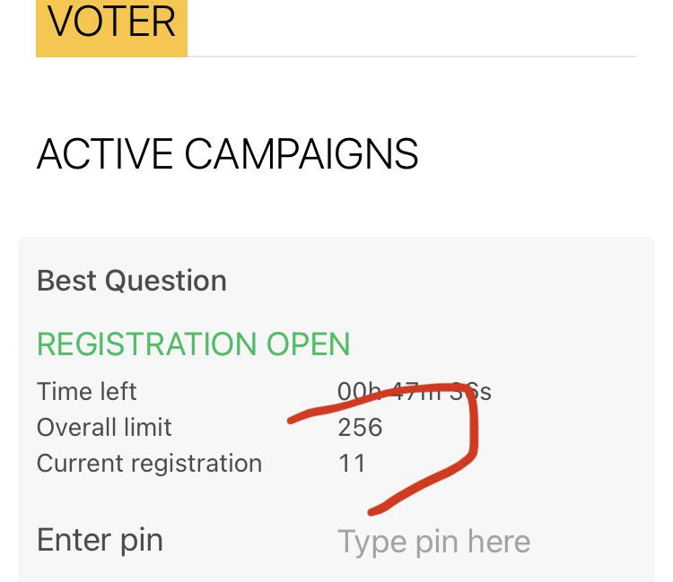This screenshot has width=673, height=582.
Task: Focus the Type pin here field
Action: pos(433,542)
